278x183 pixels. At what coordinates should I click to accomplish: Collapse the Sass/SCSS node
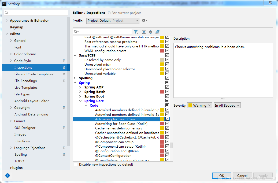click(75, 55)
